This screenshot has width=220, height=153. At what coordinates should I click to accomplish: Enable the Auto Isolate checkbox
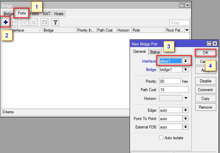[x=161, y=138]
